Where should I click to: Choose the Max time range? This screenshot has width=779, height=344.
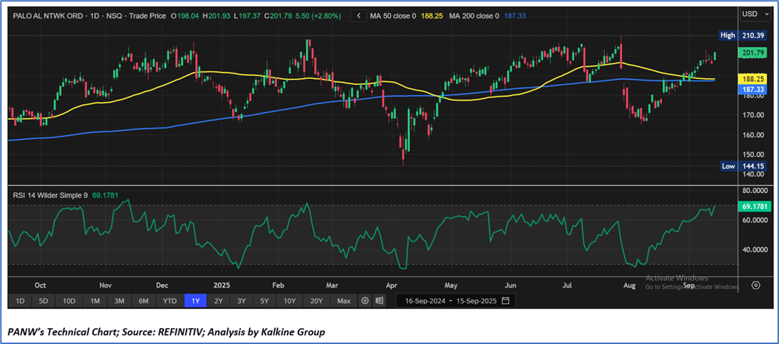tap(344, 301)
